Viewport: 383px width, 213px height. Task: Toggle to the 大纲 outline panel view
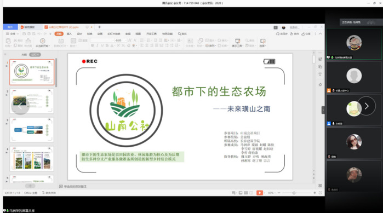24,55
